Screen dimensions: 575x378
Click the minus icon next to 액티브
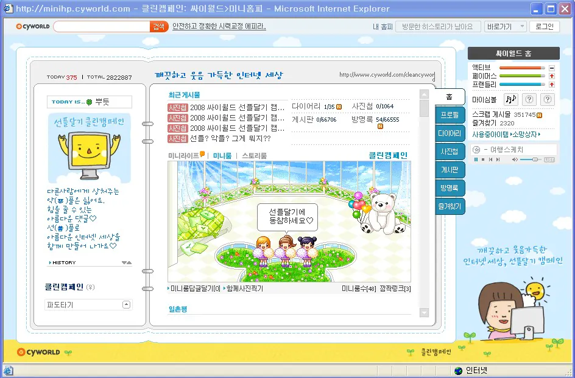551,68
